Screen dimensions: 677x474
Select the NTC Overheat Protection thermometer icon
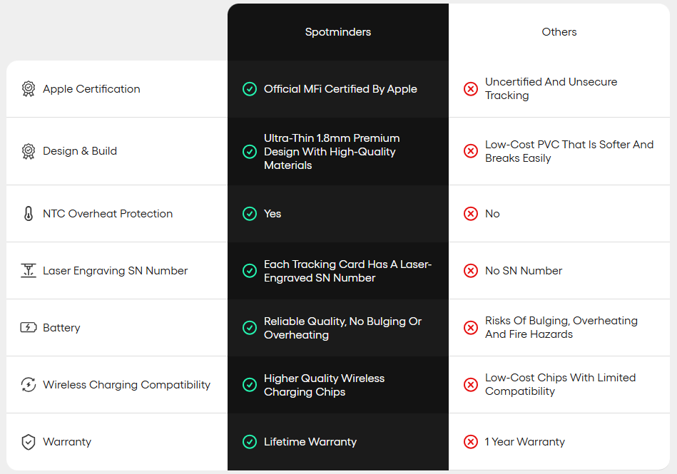[x=29, y=214]
